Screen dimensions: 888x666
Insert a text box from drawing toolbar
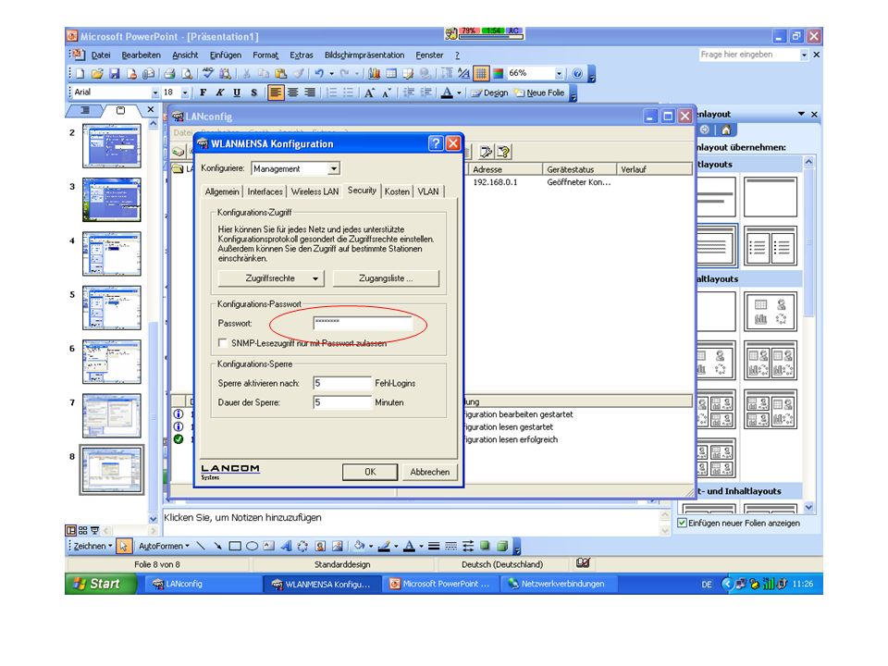269,546
